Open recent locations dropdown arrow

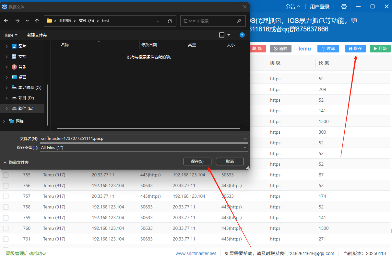pos(27,21)
